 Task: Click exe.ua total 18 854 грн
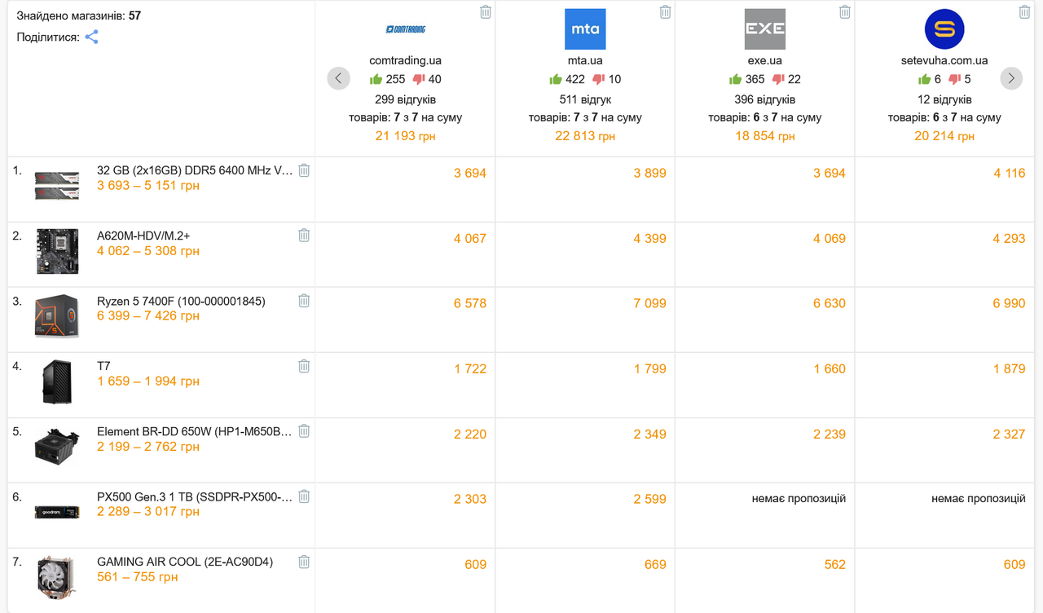tap(765, 136)
